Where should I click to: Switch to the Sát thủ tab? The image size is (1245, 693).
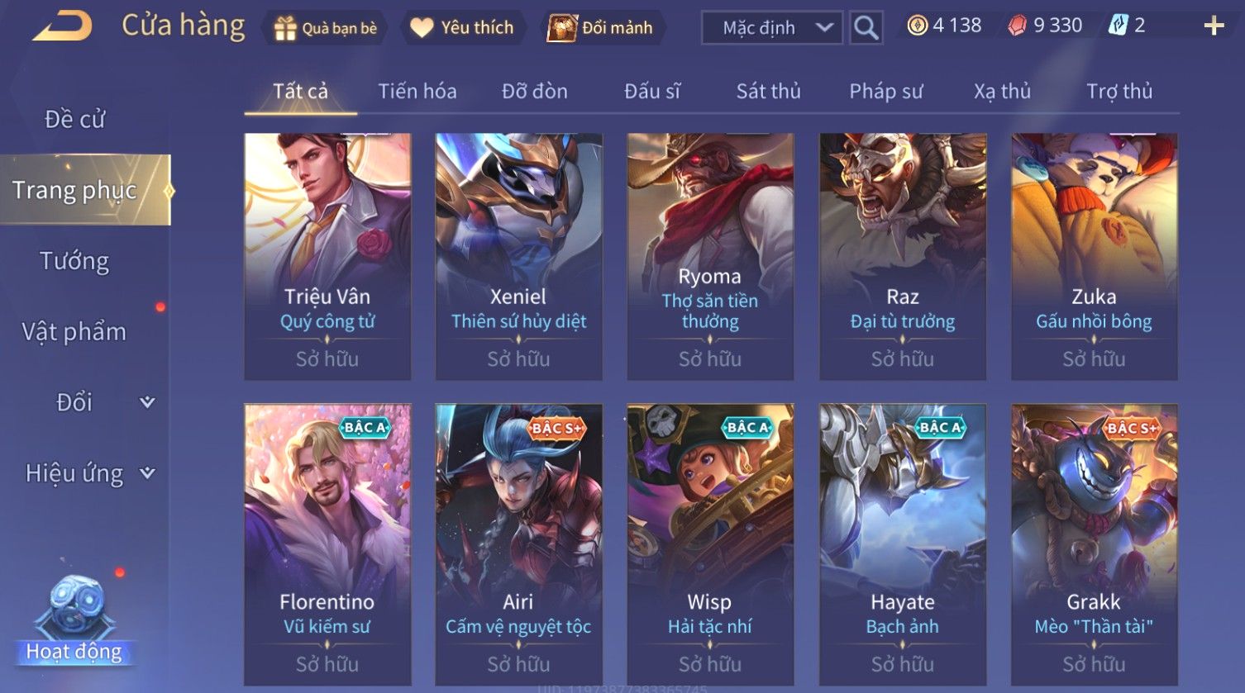click(768, 92)
